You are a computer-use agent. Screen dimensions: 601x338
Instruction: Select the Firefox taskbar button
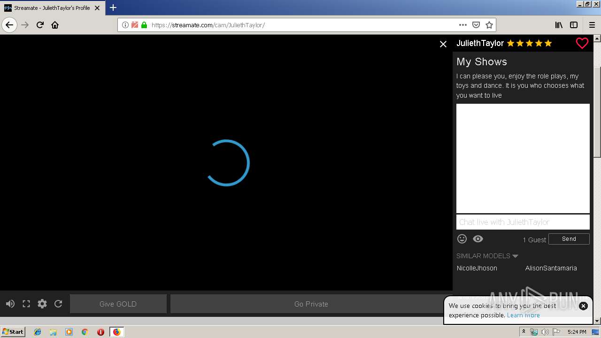pos(116,332)
